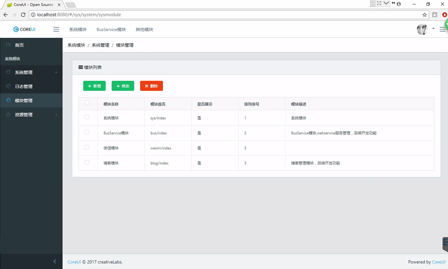The width and height of the screenshot is (448, 269).
Task: Expand the 系统管理 sidebar menu
Action: [31, 72]
